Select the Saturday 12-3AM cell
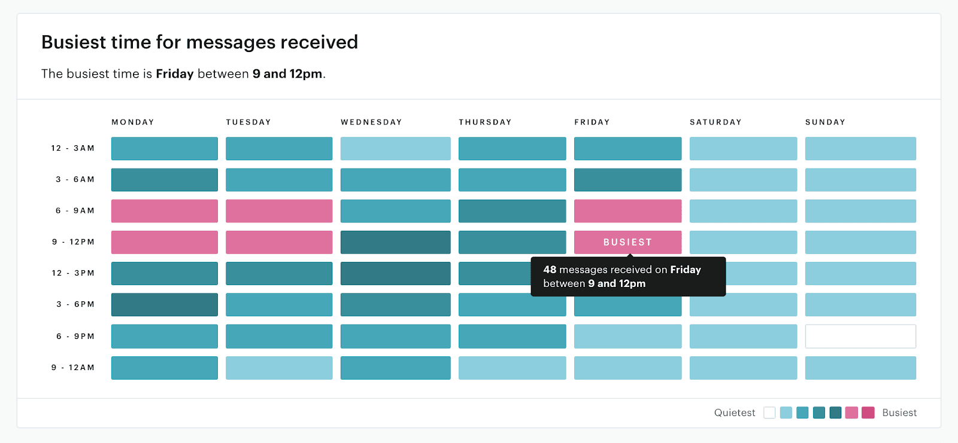Viewport: 958px width, 443px height. coord(744,148)
